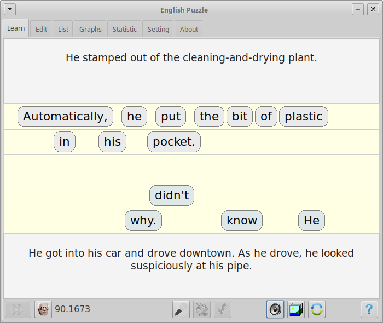Click the fast-forward next sentence icon
The image size is (383, 323).
18,309
